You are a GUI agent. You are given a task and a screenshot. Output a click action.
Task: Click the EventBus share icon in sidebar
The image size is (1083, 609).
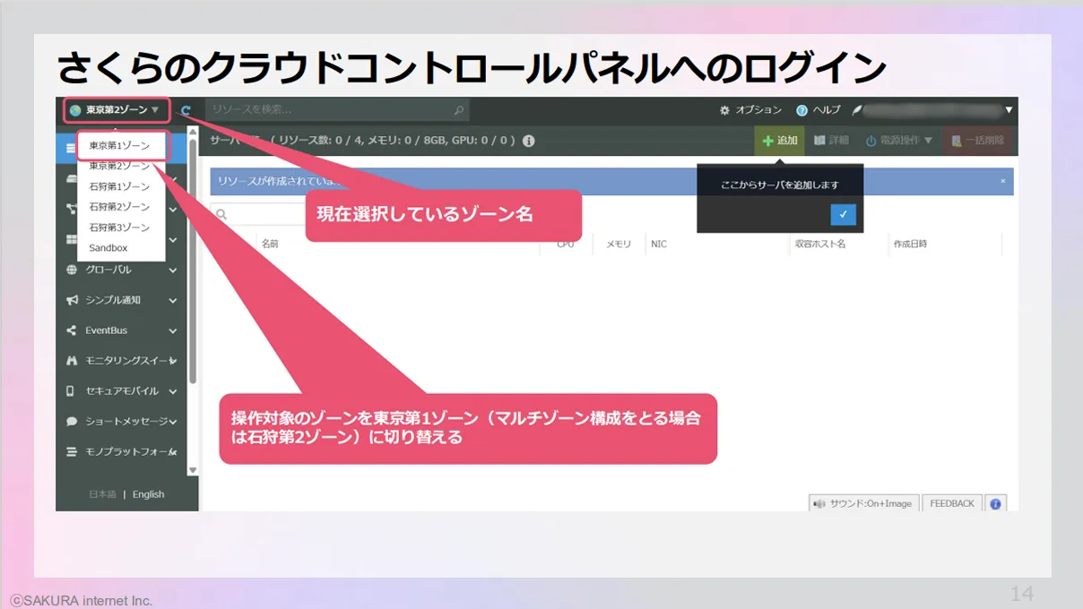72,330
